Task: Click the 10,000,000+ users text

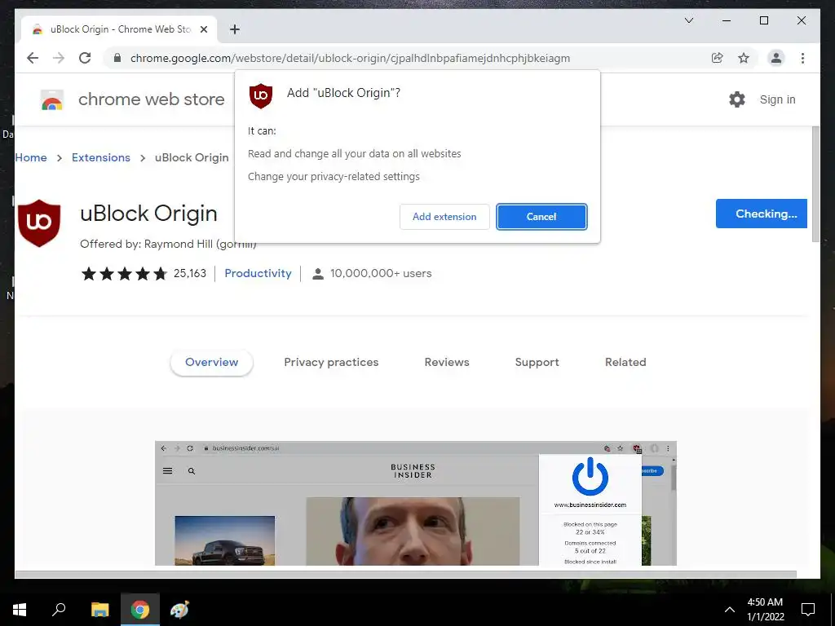Action: tap(381, 274)
